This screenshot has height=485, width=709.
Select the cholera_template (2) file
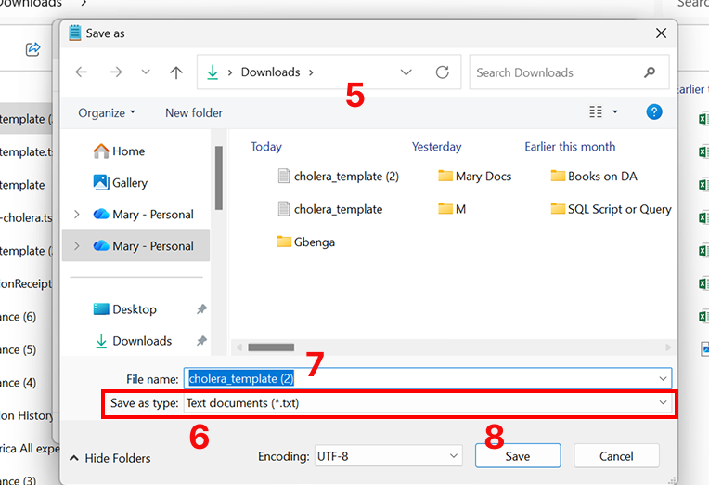click(x=338, y=177)
